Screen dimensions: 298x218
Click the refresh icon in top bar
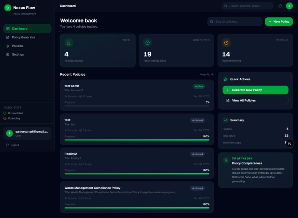[x=280, y=6]
